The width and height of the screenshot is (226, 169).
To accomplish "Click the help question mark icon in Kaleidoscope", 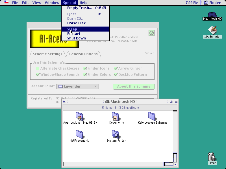I will tap(151, 33).
